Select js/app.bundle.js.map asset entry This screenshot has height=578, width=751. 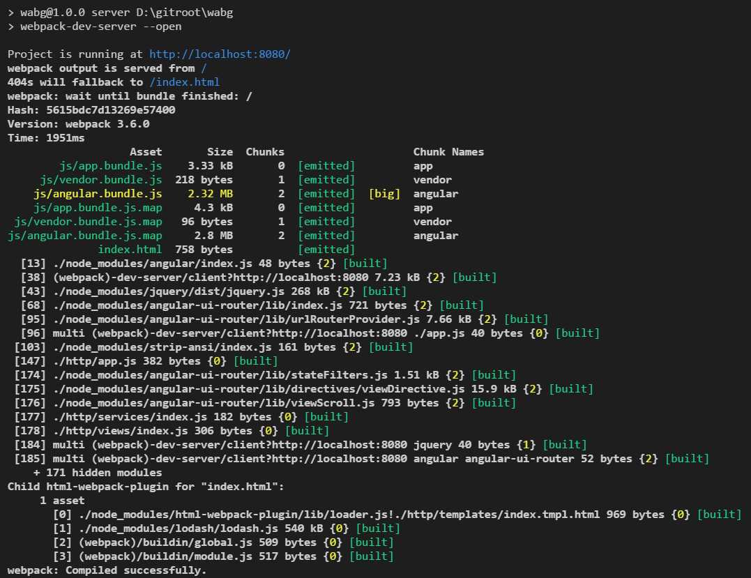[98, 207]
